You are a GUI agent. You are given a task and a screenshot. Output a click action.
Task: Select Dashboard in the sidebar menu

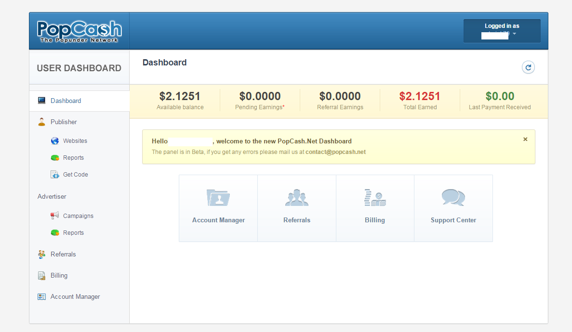click(x=66, y=101)
